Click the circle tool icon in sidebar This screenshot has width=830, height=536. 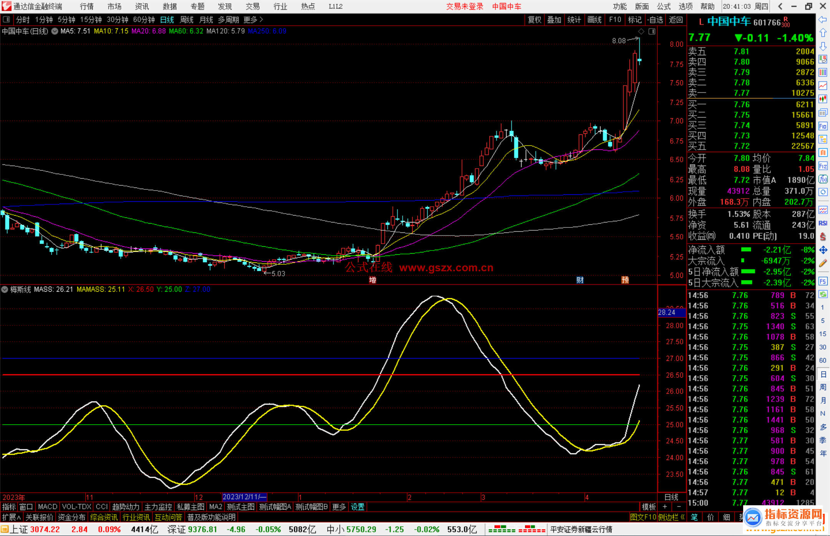[x=823, y=192]
